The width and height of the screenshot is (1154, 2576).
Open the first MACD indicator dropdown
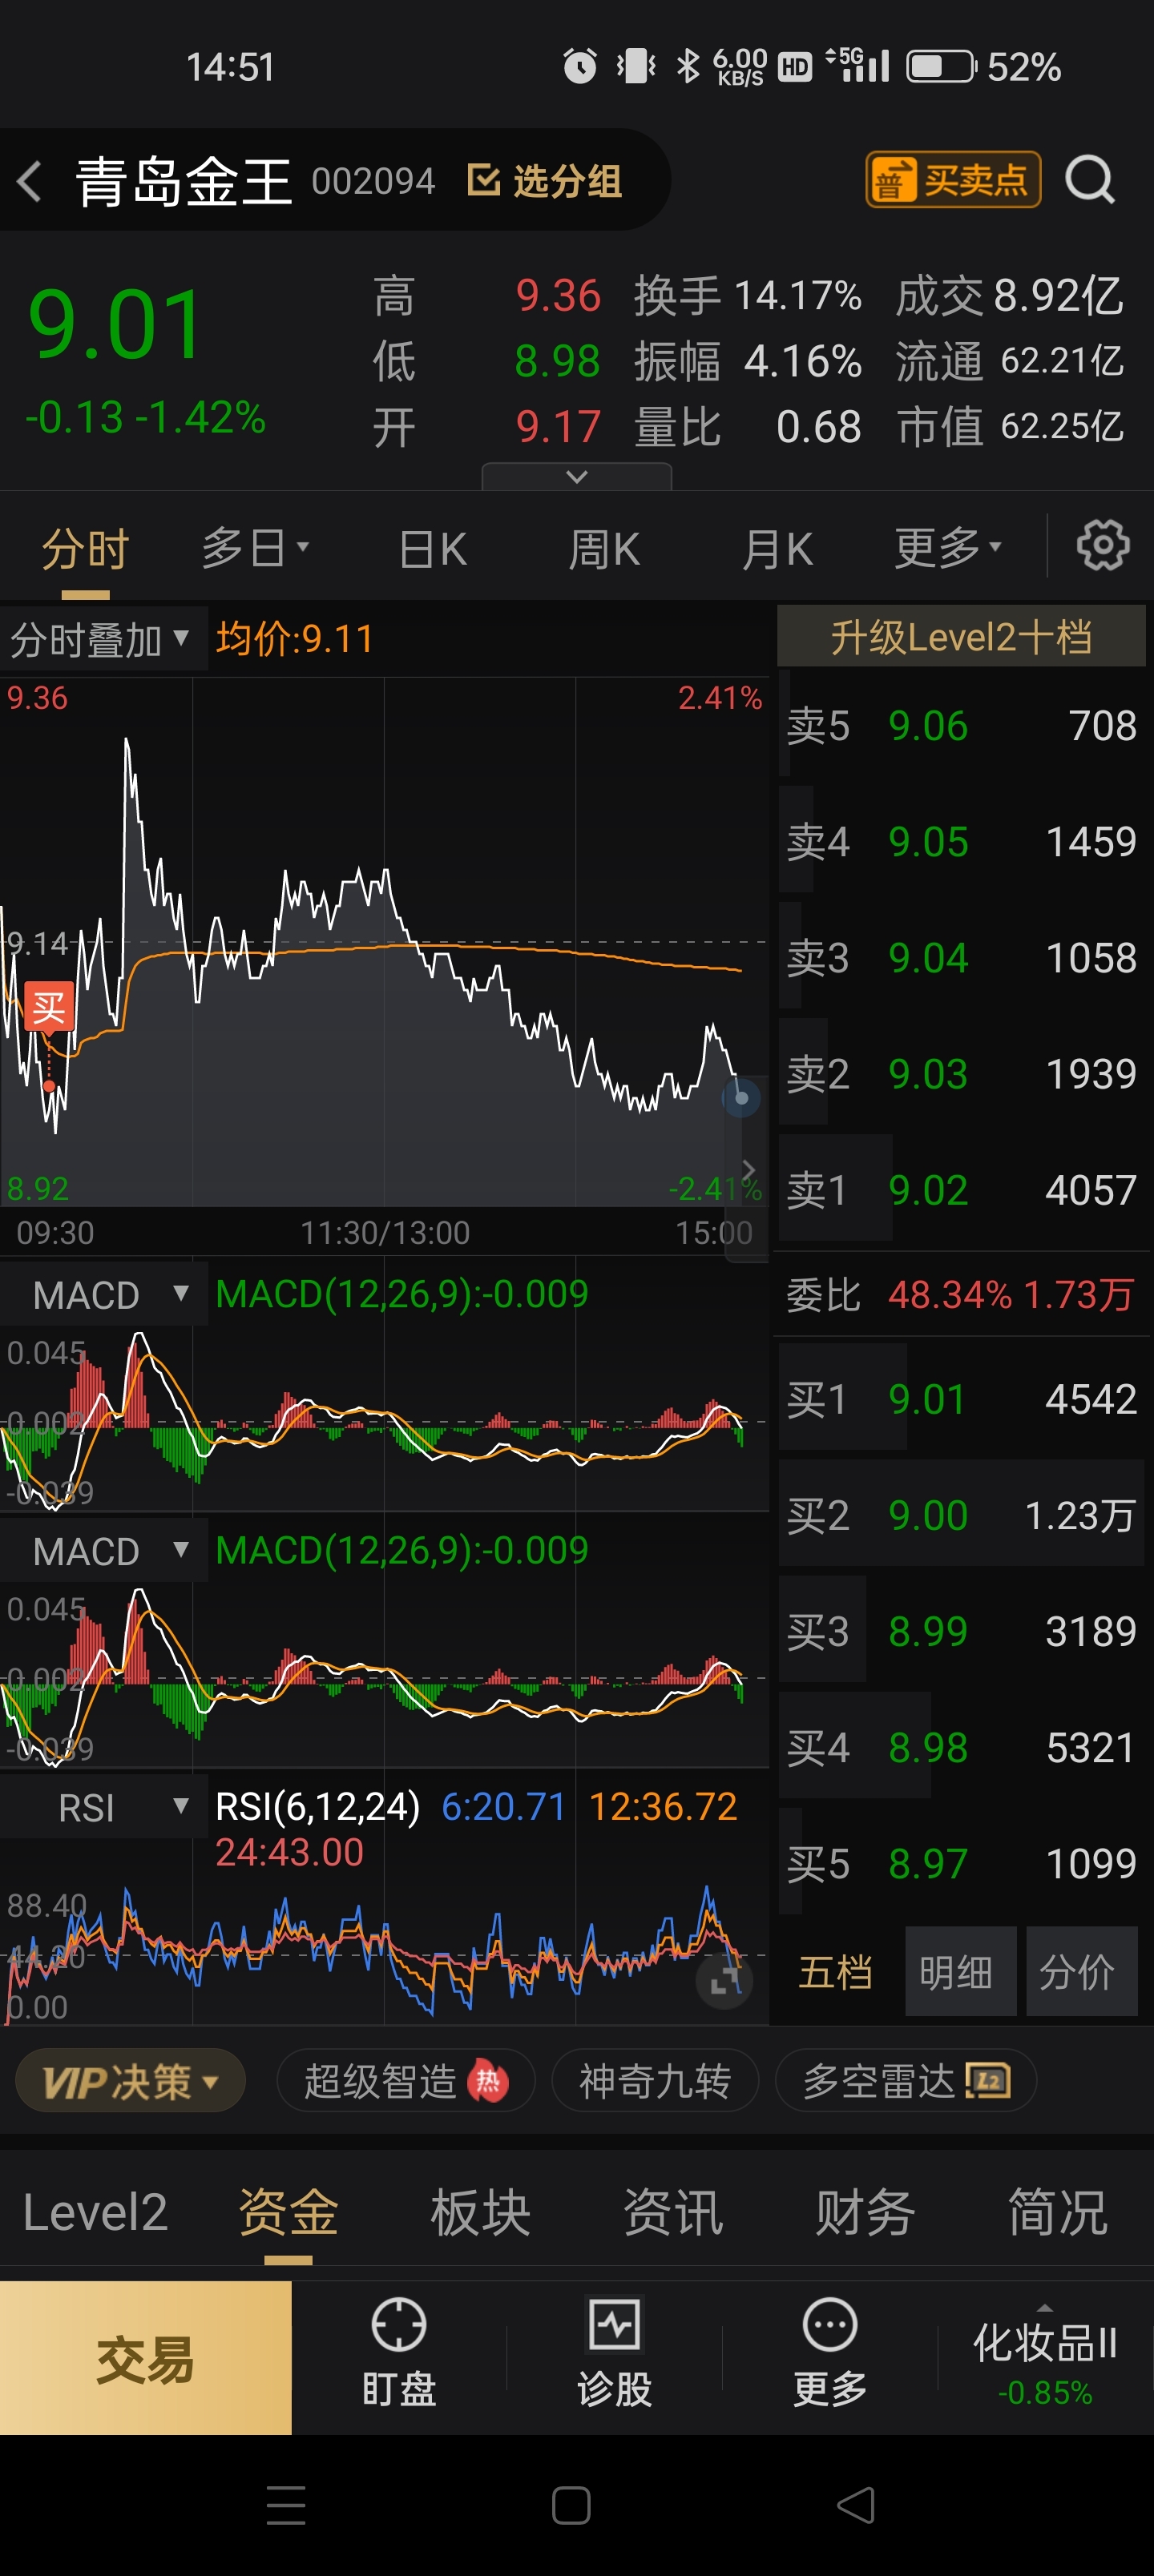103,1295
